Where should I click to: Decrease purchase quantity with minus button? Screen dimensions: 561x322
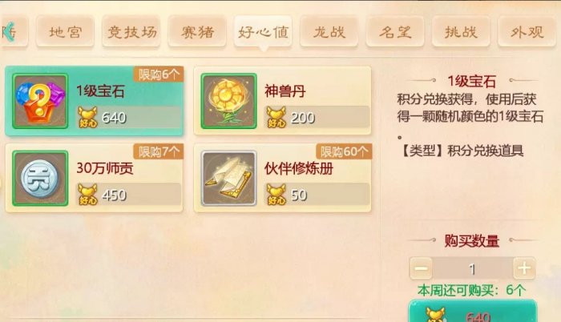[x=421, y=268]
